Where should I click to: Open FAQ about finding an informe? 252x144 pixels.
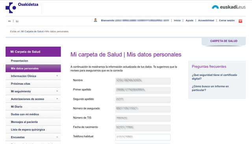point(210,88)
